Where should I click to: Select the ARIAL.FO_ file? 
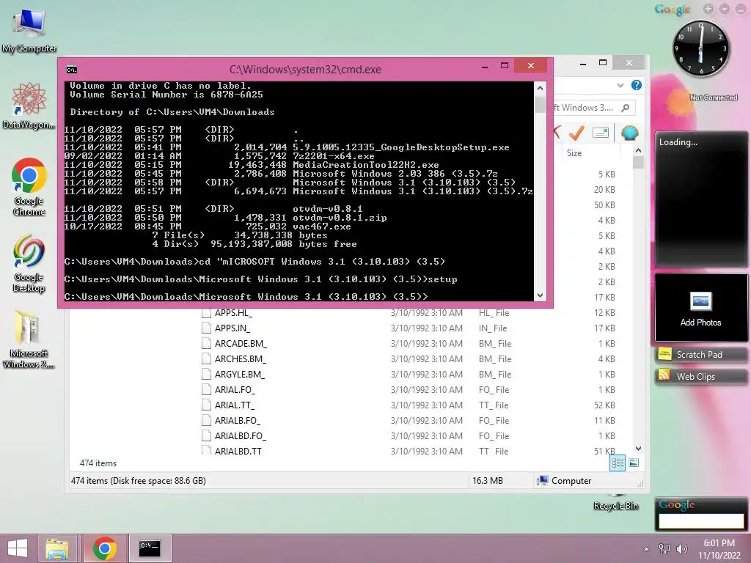235,390
